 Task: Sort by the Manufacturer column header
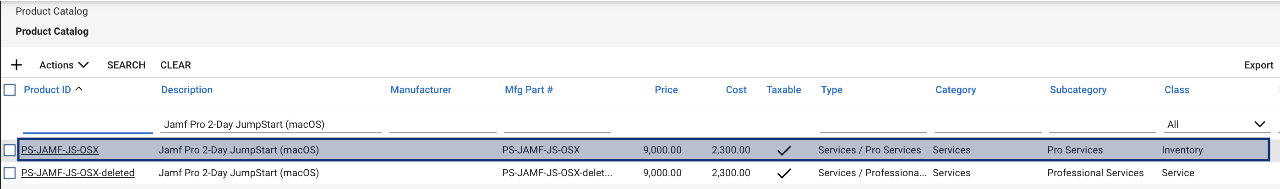421,89
